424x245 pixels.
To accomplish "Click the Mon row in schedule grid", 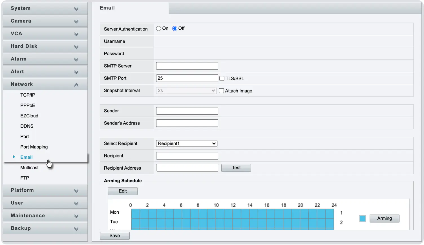I will tap(233, 214).
